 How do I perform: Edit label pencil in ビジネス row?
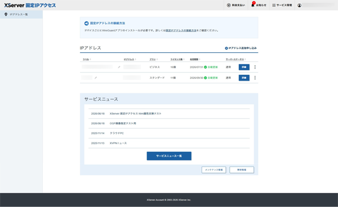[x=119, y=67]
